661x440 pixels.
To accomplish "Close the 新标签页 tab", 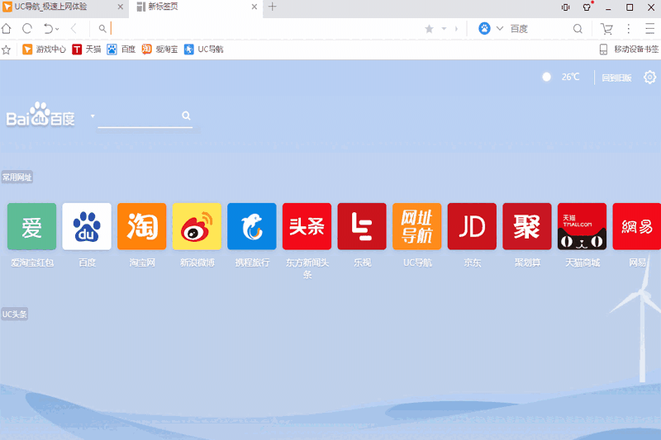I will [254, 7].
